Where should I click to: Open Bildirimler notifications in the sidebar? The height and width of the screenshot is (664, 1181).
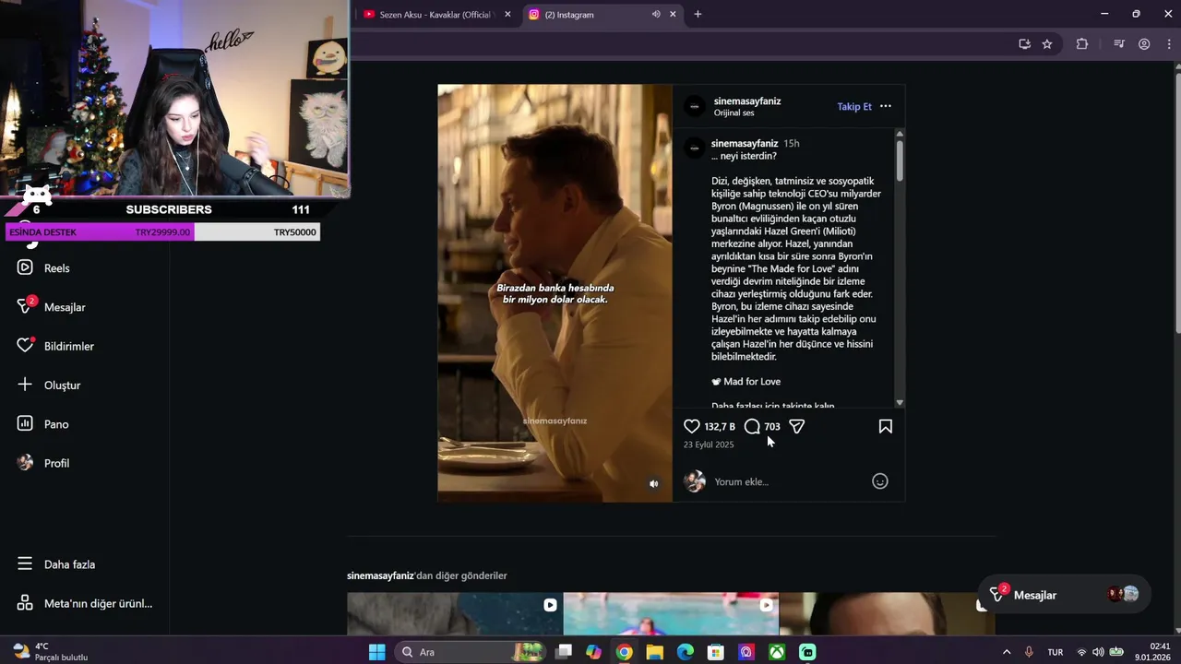pyautogui.click(x=54, y=346)
